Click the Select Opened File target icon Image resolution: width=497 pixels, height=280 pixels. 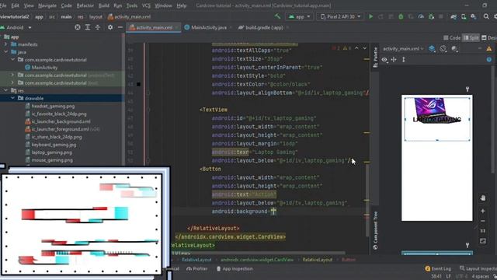tap(78, 28)
